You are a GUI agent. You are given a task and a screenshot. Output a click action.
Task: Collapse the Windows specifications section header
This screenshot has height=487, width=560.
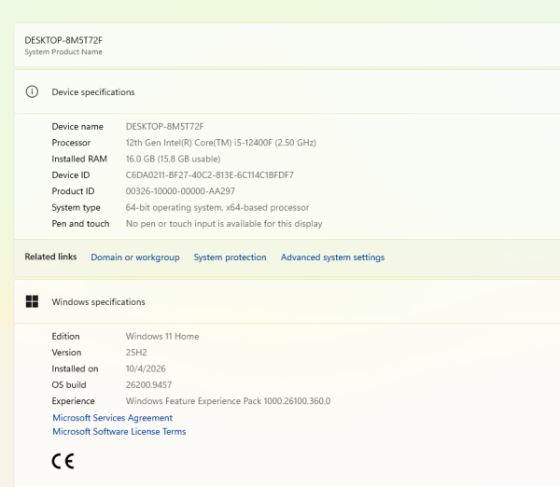(287, 301)
